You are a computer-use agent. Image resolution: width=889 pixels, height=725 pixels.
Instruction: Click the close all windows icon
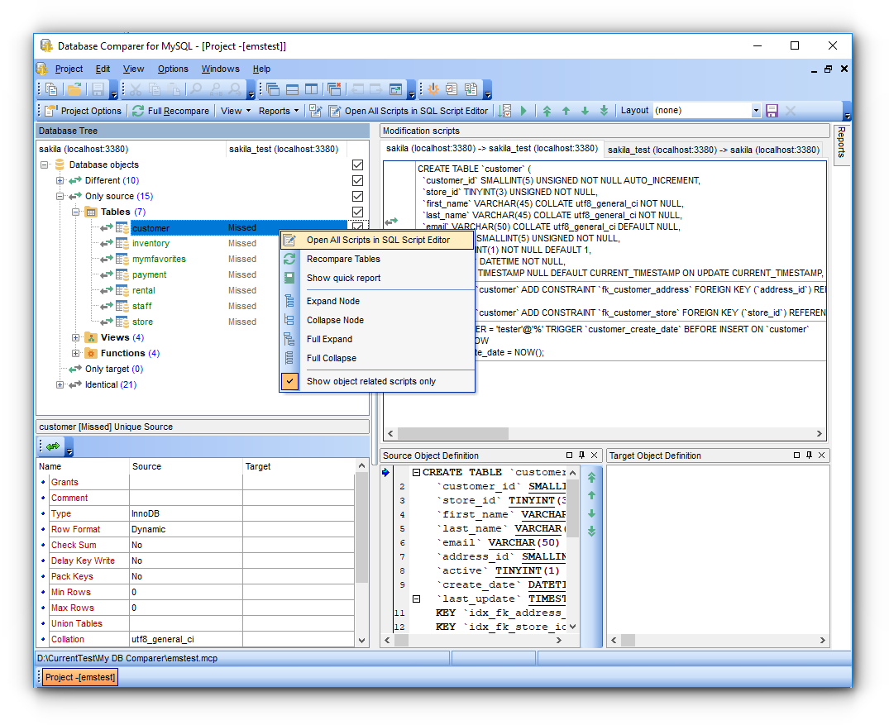click(x=334, y=89)
